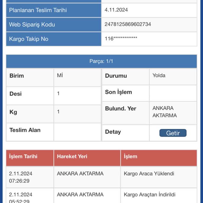Click the Durumu label cell
Screen dimensions: 203x203
click(x=126, y=77)
